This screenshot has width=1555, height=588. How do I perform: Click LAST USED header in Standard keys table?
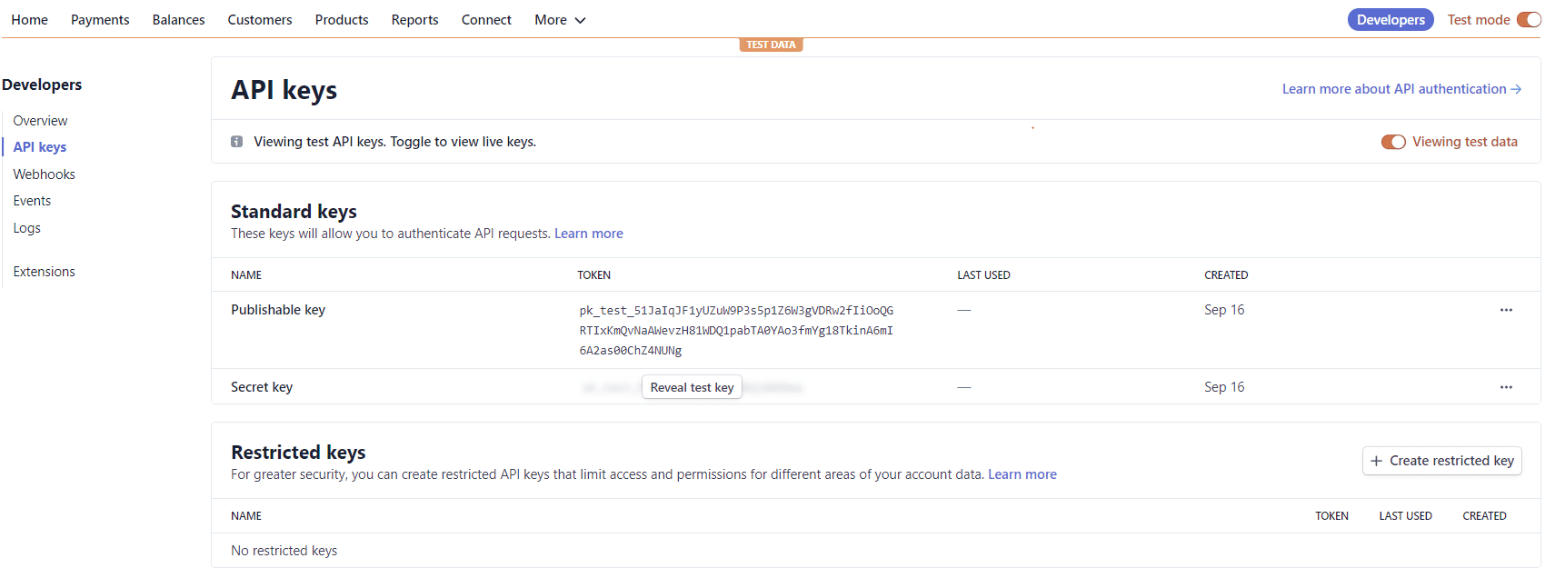coord(983,275)
